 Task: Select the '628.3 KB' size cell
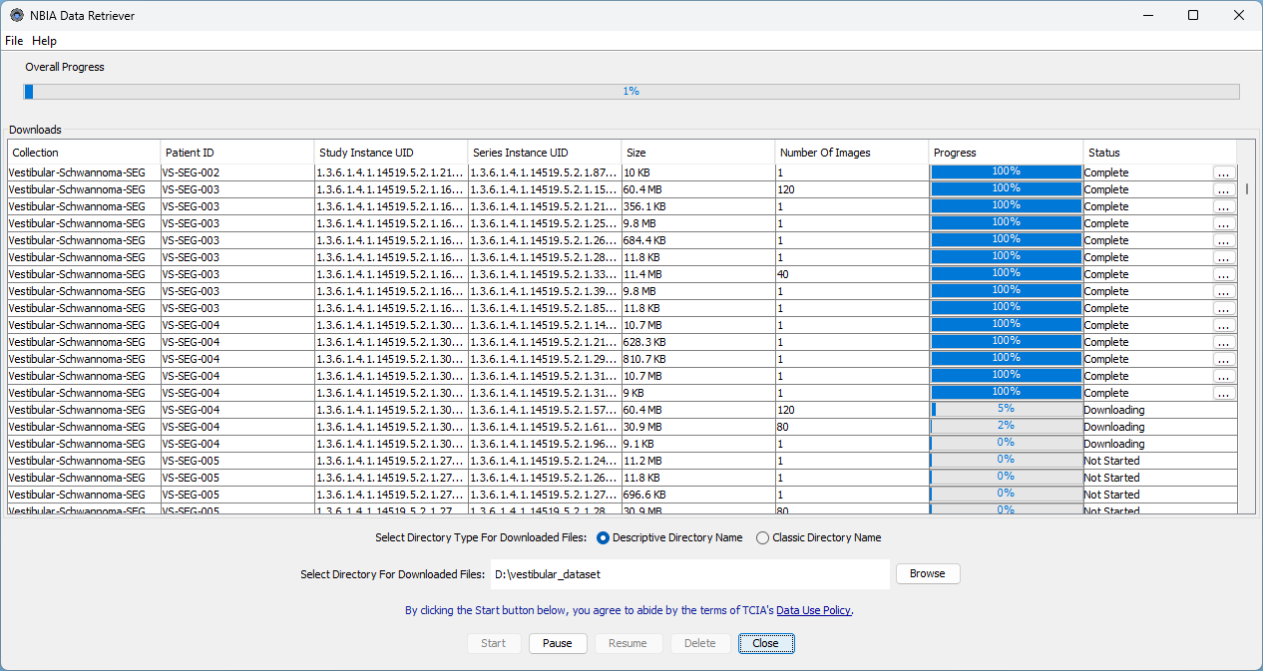pyautogui.click(x=698, y=342)
